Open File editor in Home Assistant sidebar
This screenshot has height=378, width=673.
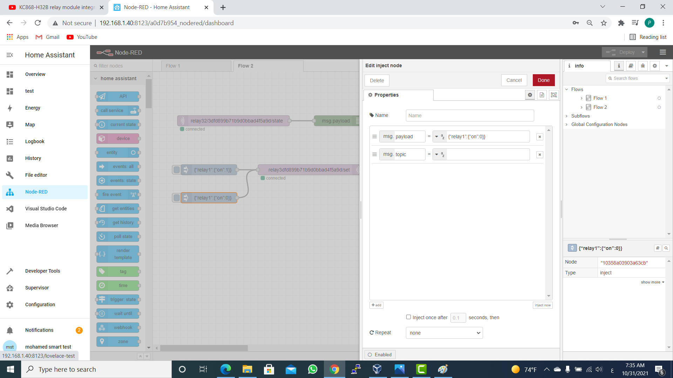[x=36, y=175]
